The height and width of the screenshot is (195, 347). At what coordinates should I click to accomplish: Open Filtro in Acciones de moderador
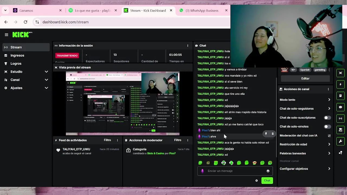tap(178, 140)
